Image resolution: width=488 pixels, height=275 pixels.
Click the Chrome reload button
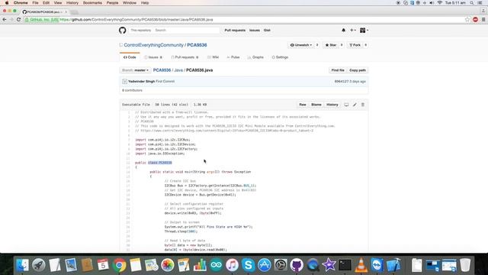[x=18, y=19]
